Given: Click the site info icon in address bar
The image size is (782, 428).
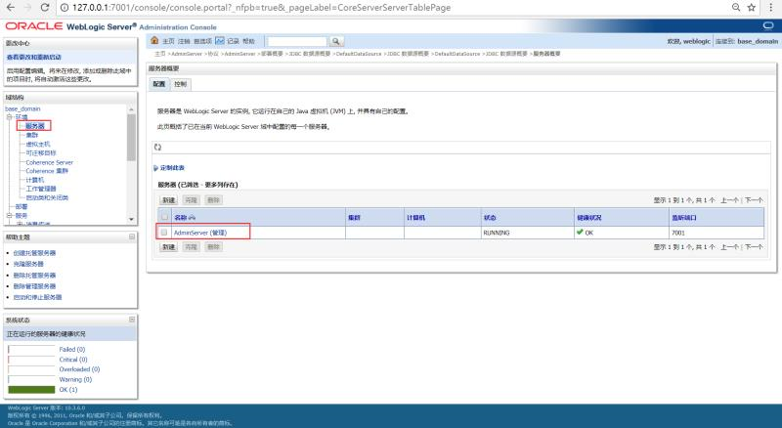Looking at the screenshot, I should tap(65, 8).
